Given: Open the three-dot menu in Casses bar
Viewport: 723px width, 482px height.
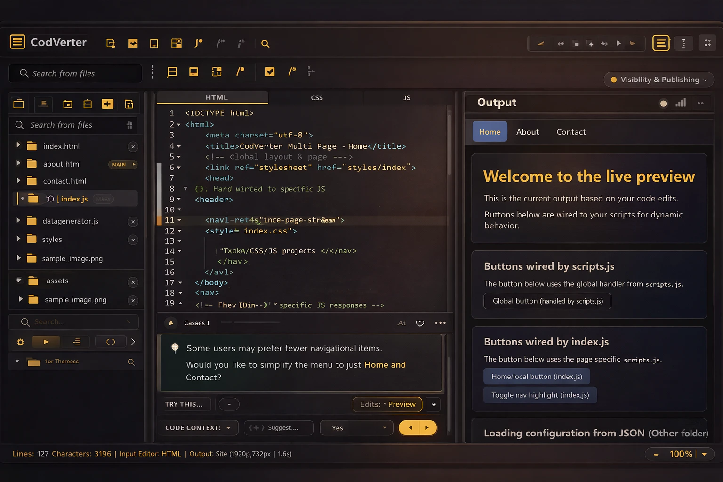Looking at the screenshot, I should tap(440, 323).
